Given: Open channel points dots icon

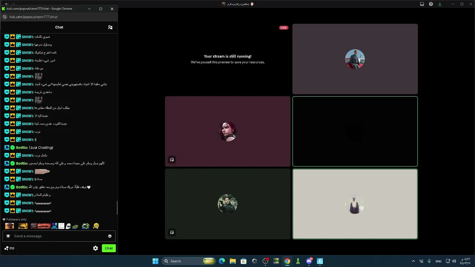Looking at the screenshot, I should pyautogui.click(x=6, y=248).
